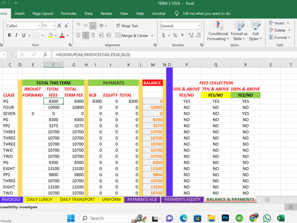Toggle align text left
The image size is (297, 223).
78,35
